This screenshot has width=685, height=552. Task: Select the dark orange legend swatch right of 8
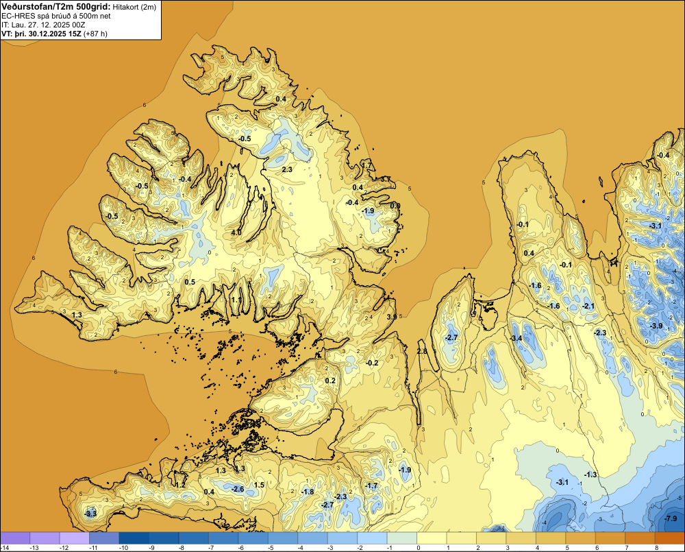tap(670, 538)
